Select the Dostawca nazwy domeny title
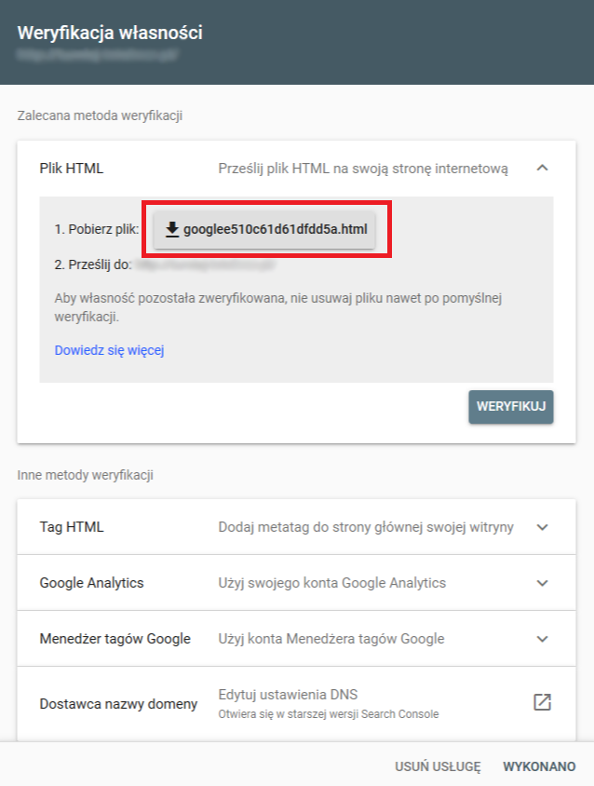The height and width of the screenshot is (786, 594). (118, 704)
